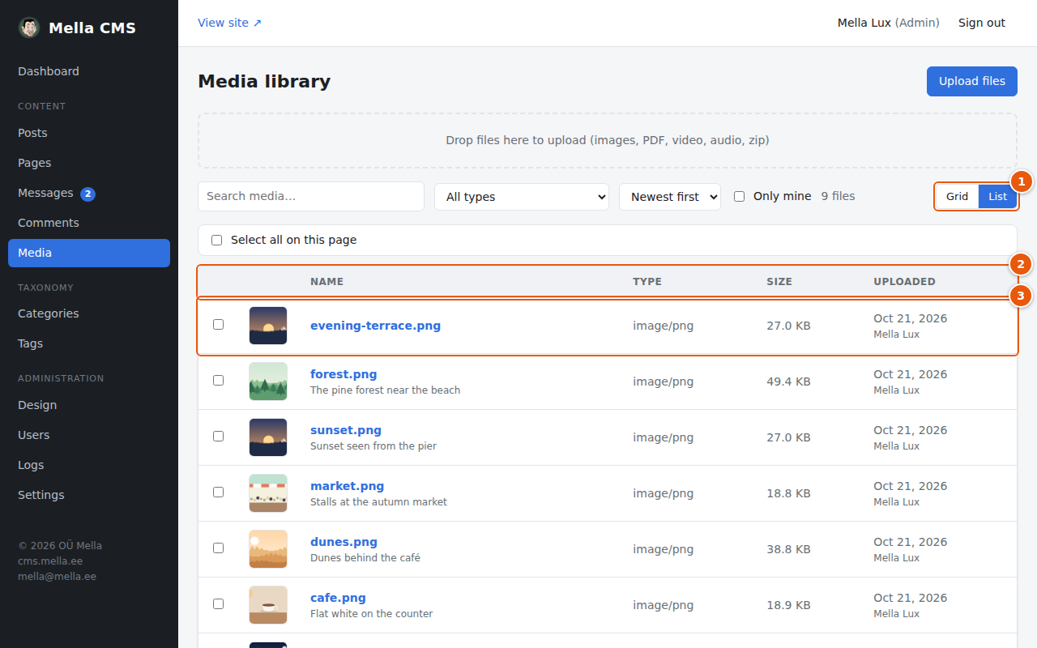The height and width of the screenshot is (648, 1037).
Task: Open the forest.png thumbnail image
Action: pyautogui.click(x=268, y=382)
